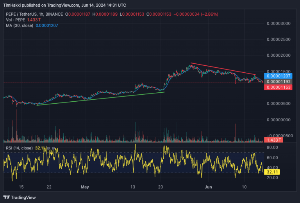This screenshot has height=203, width=300.
Task: Select the Vol · PEPE indicator legend
Action: tap(15, 20)
